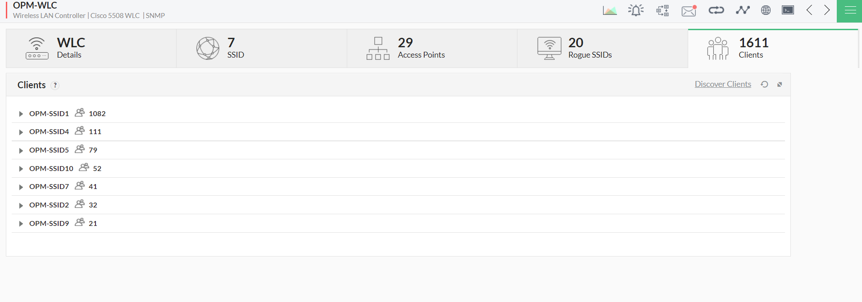Screen dimensions: 862x302
Task: Expand the OPM-SSID1 client list
Action: (21, 114)
